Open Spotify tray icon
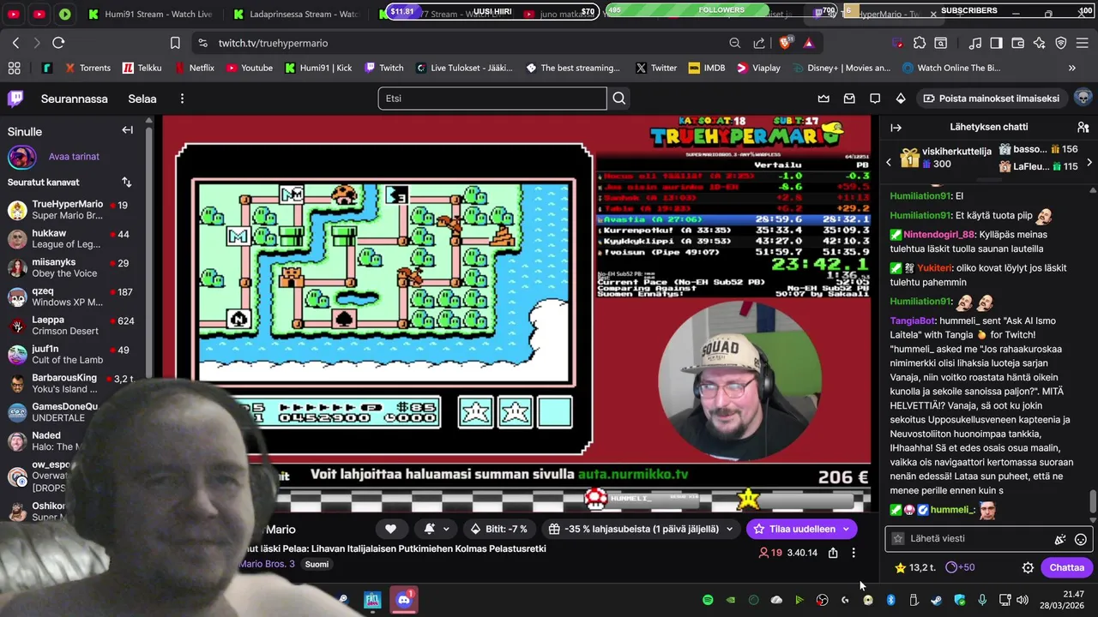1098x617 pixels. point(708,600)
